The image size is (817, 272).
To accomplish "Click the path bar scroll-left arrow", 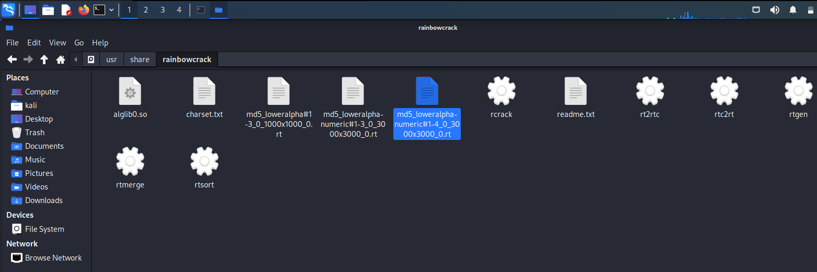I will [76, 60].
